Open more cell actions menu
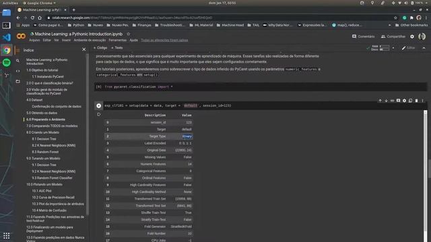Viewport: 431px width, 242px height. (x=422, y=101)
